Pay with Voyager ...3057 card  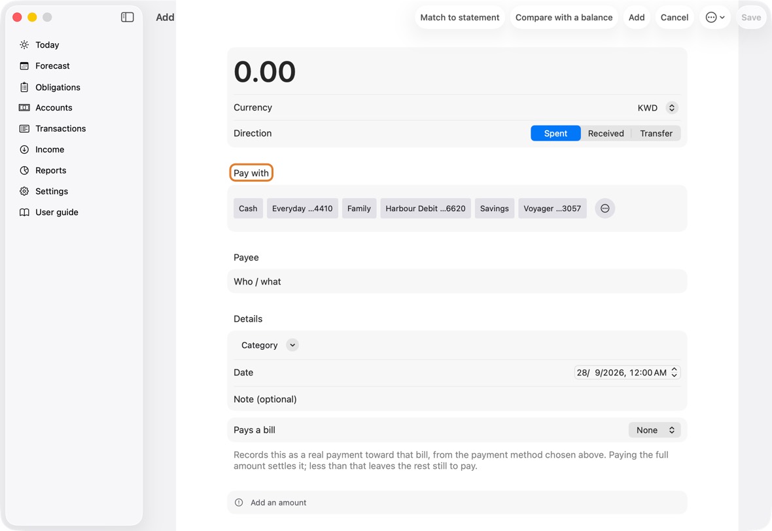tap(552, 208)
